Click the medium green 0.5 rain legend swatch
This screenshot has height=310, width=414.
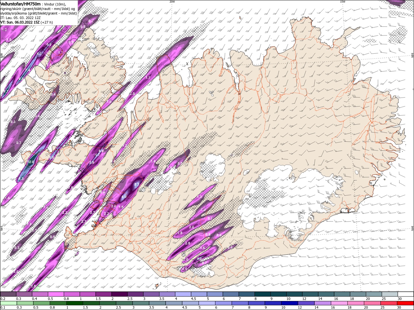[41, 303]
